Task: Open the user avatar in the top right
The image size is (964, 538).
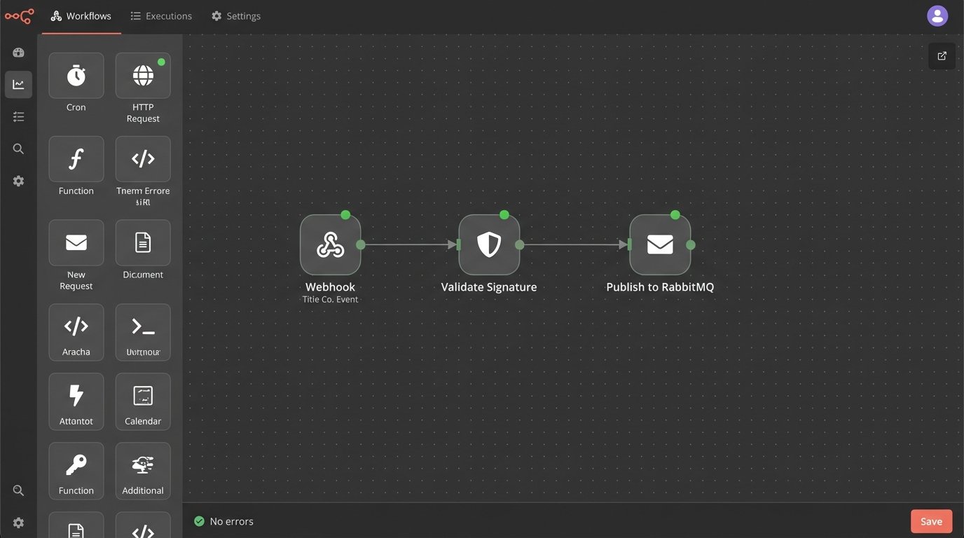Action: (x=937, y=15)
